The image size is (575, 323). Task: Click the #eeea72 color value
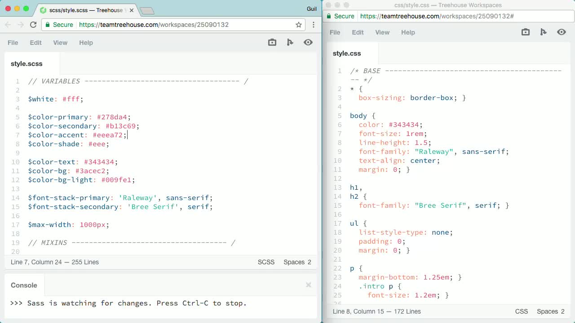(x=108, y=135)
